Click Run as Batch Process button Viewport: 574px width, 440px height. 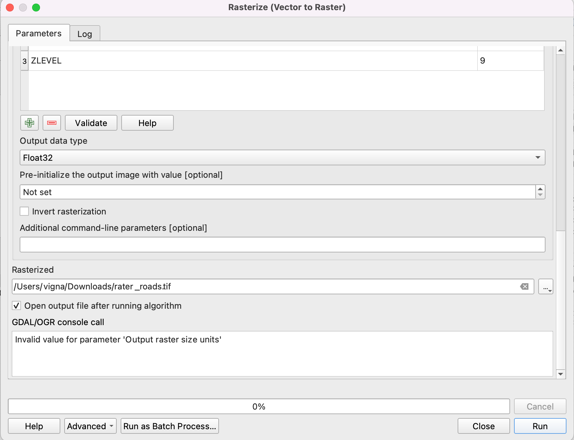pos(169,426)
